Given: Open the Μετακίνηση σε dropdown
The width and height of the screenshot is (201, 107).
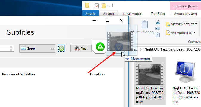Looking at the screenshot, I should [181, 24].
